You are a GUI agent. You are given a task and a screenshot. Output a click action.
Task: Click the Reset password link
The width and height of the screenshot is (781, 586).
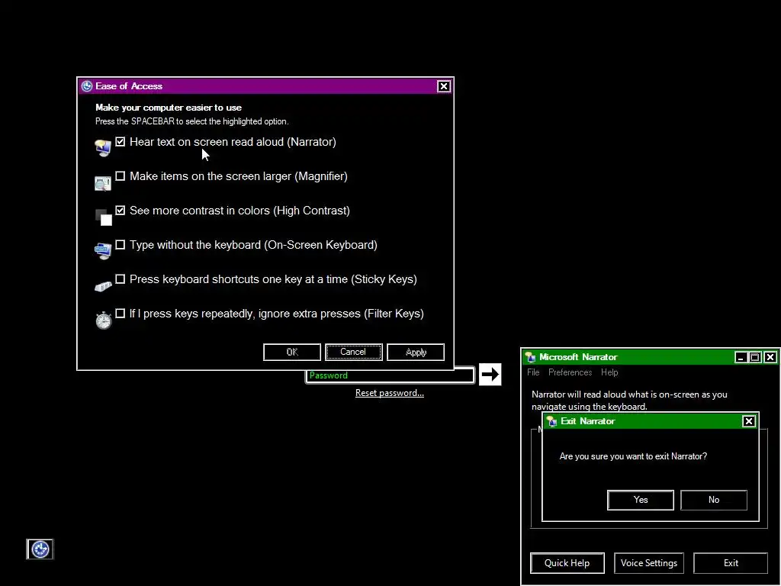click(390, 393)
